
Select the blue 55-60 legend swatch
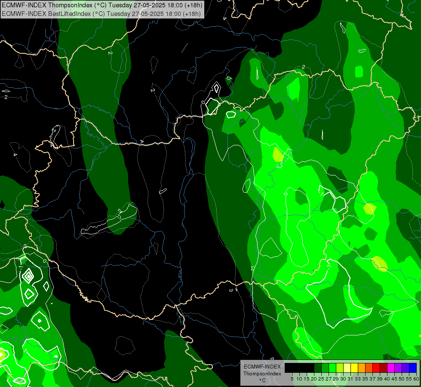(x=413, y=368)
